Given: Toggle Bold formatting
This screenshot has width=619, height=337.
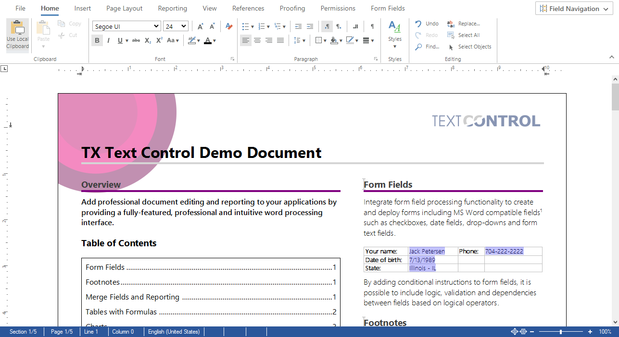Looking at the screenshot, I should (97, 41).
